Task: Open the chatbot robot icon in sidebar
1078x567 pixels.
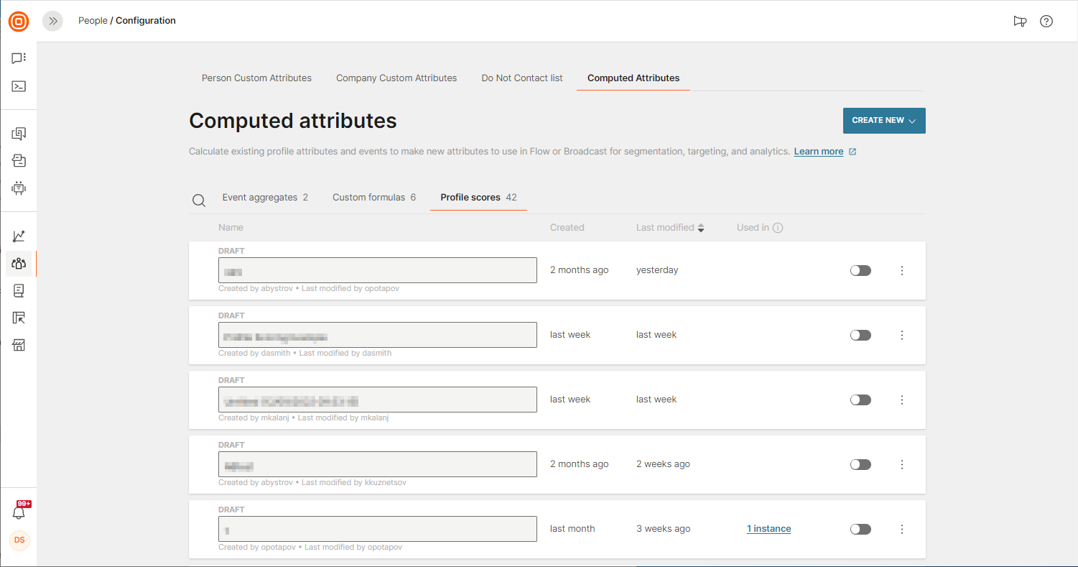Action: [19, 188]
